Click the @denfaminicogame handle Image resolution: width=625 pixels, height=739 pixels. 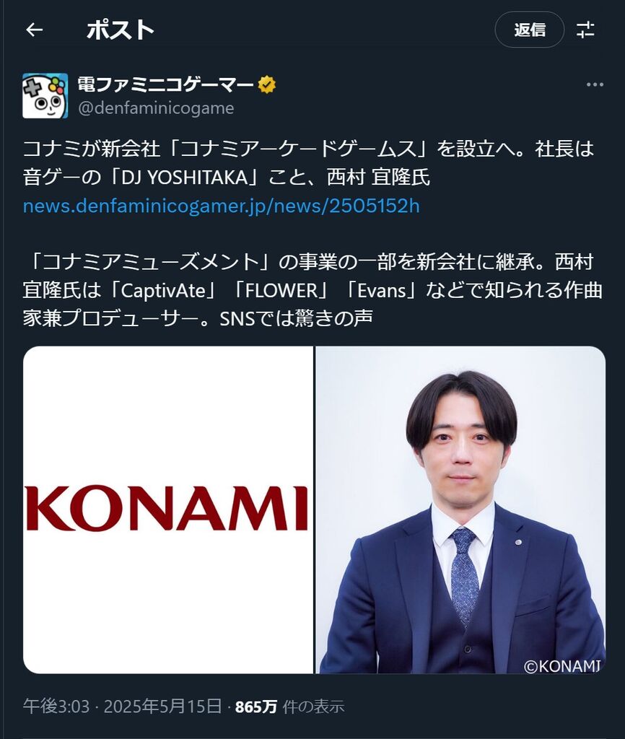coord(156,108)
